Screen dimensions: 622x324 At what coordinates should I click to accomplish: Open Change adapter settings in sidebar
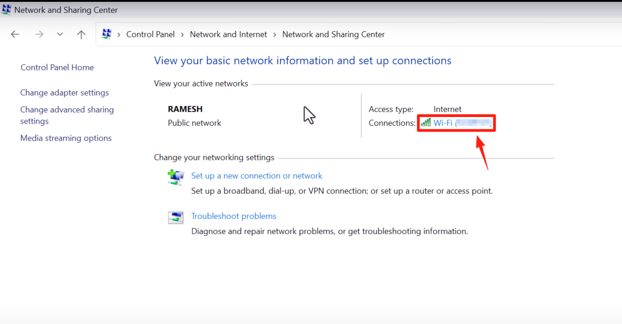click(x=64, y=93)
